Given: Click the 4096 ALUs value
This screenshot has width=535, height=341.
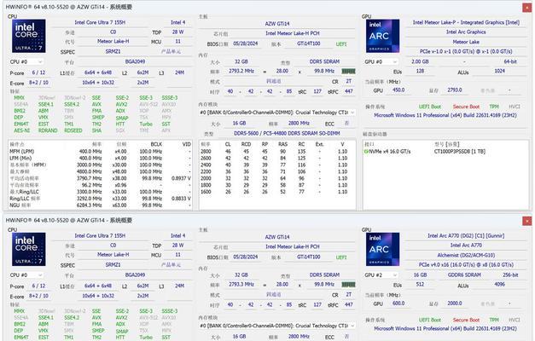Looking at the screenshot, I should pos(499,285).
